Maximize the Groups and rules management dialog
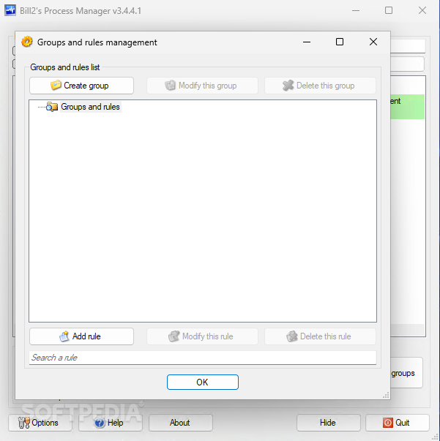Screen dimensions: 440x441 [x=340, y=42]
